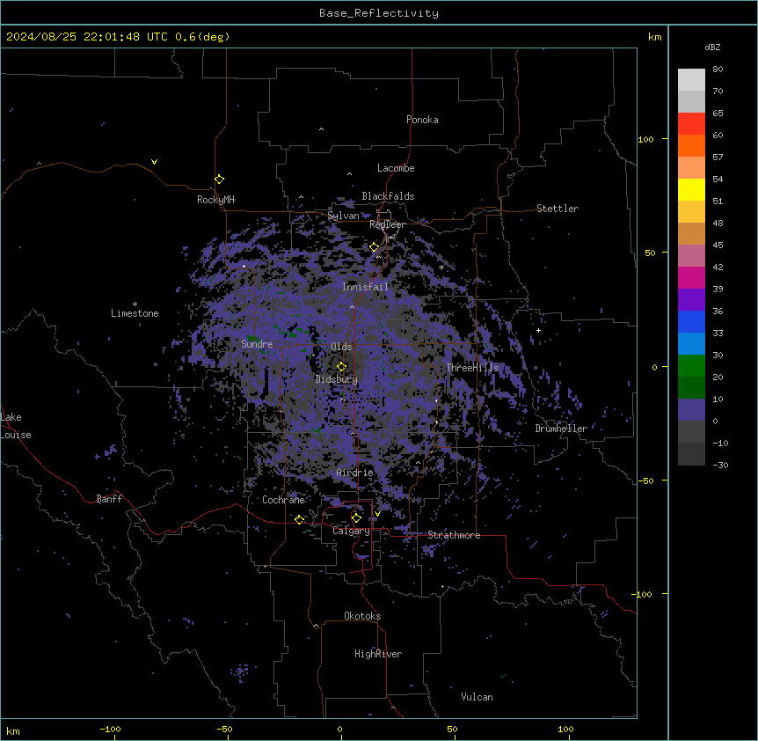Viewport: 758px width, 741px height.
Task: Select the 80 dBZ light gray swatch
Action: 691,80
